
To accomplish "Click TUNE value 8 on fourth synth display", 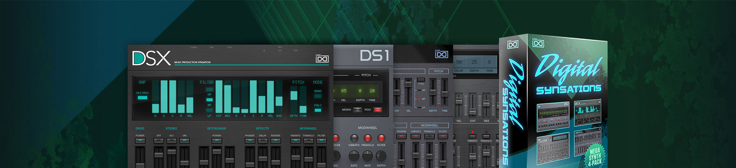I will [x=489, y=62].
